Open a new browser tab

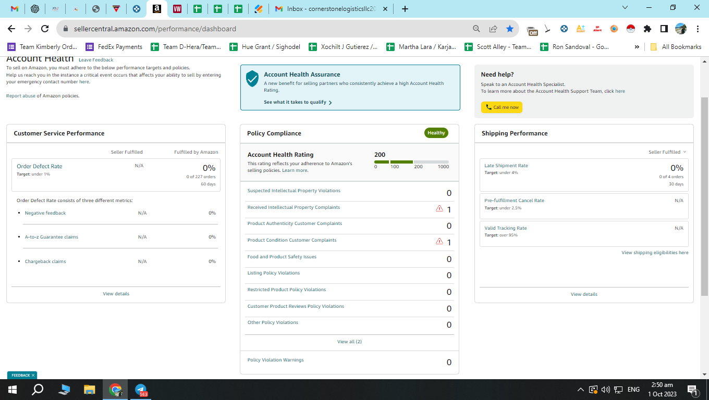click(405, 9)
